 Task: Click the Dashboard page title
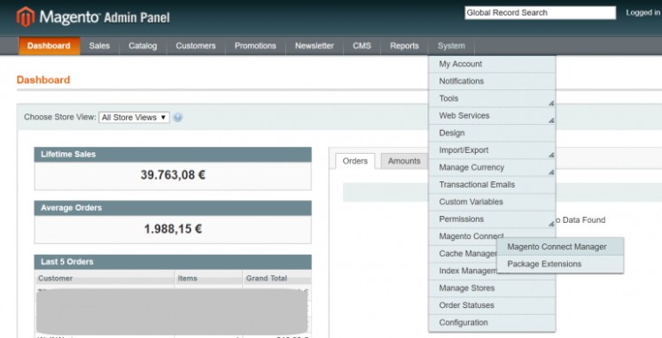[x=43, y=80]
